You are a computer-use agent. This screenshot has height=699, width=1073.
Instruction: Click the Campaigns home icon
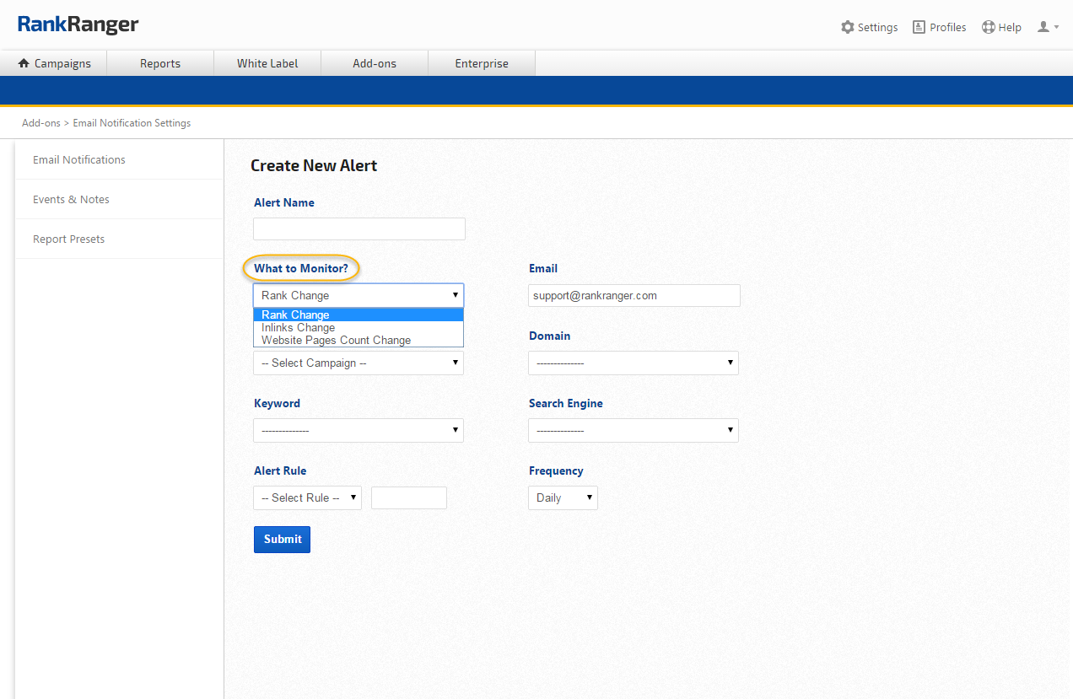coord(24,63)
